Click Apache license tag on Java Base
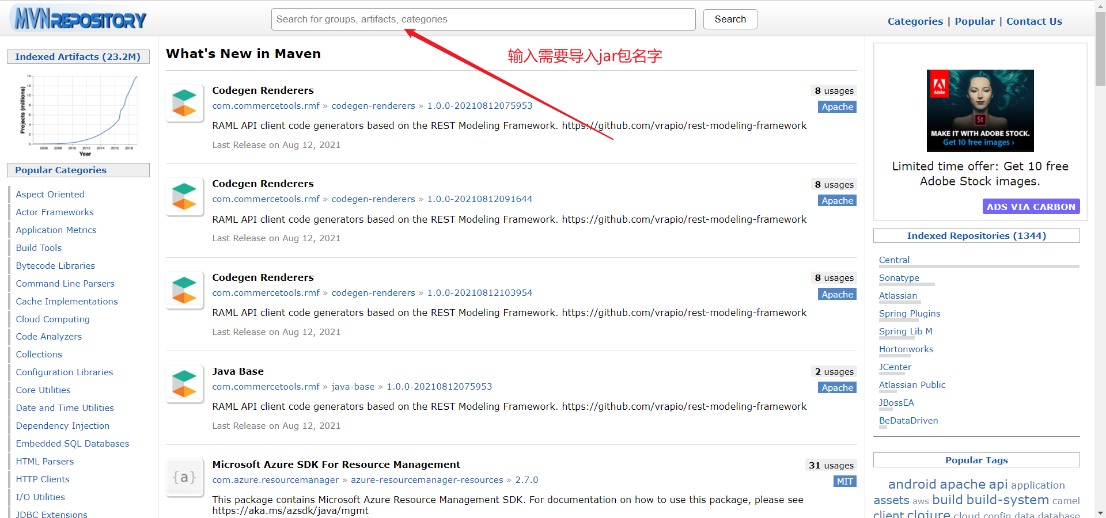 (837, 387)
